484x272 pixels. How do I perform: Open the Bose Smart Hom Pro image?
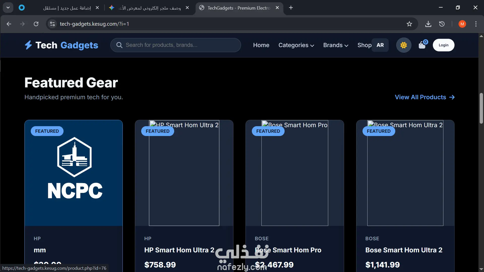tap(295, 173)
